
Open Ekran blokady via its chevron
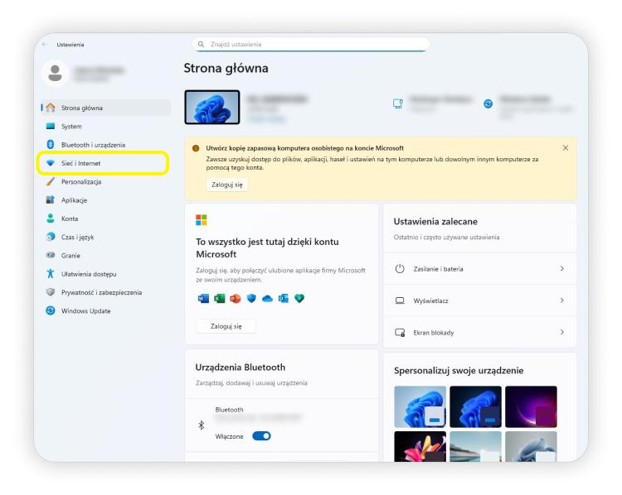(x=562, y=332)
